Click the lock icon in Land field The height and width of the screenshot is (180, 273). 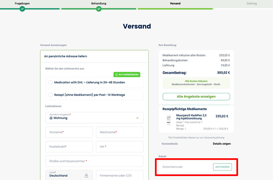(x=86, y=175)
